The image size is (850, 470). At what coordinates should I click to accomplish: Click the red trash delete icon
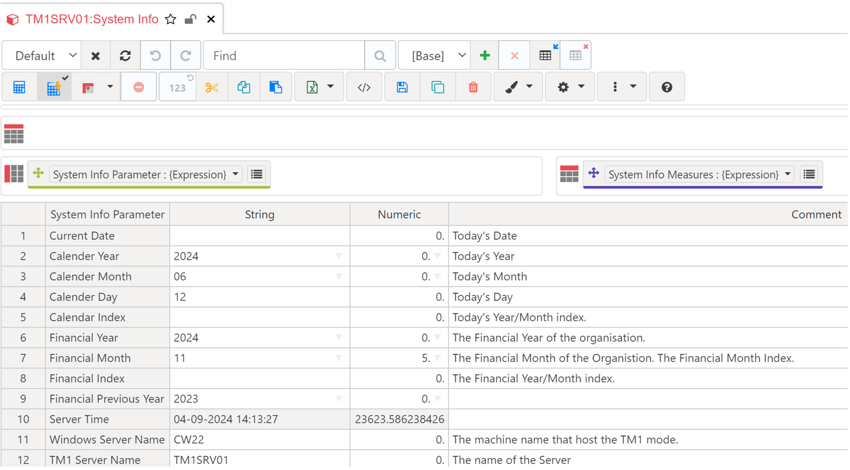point(473,87)
